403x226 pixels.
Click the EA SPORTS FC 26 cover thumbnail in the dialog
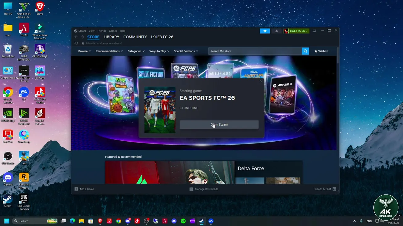(x=160, y=110)
